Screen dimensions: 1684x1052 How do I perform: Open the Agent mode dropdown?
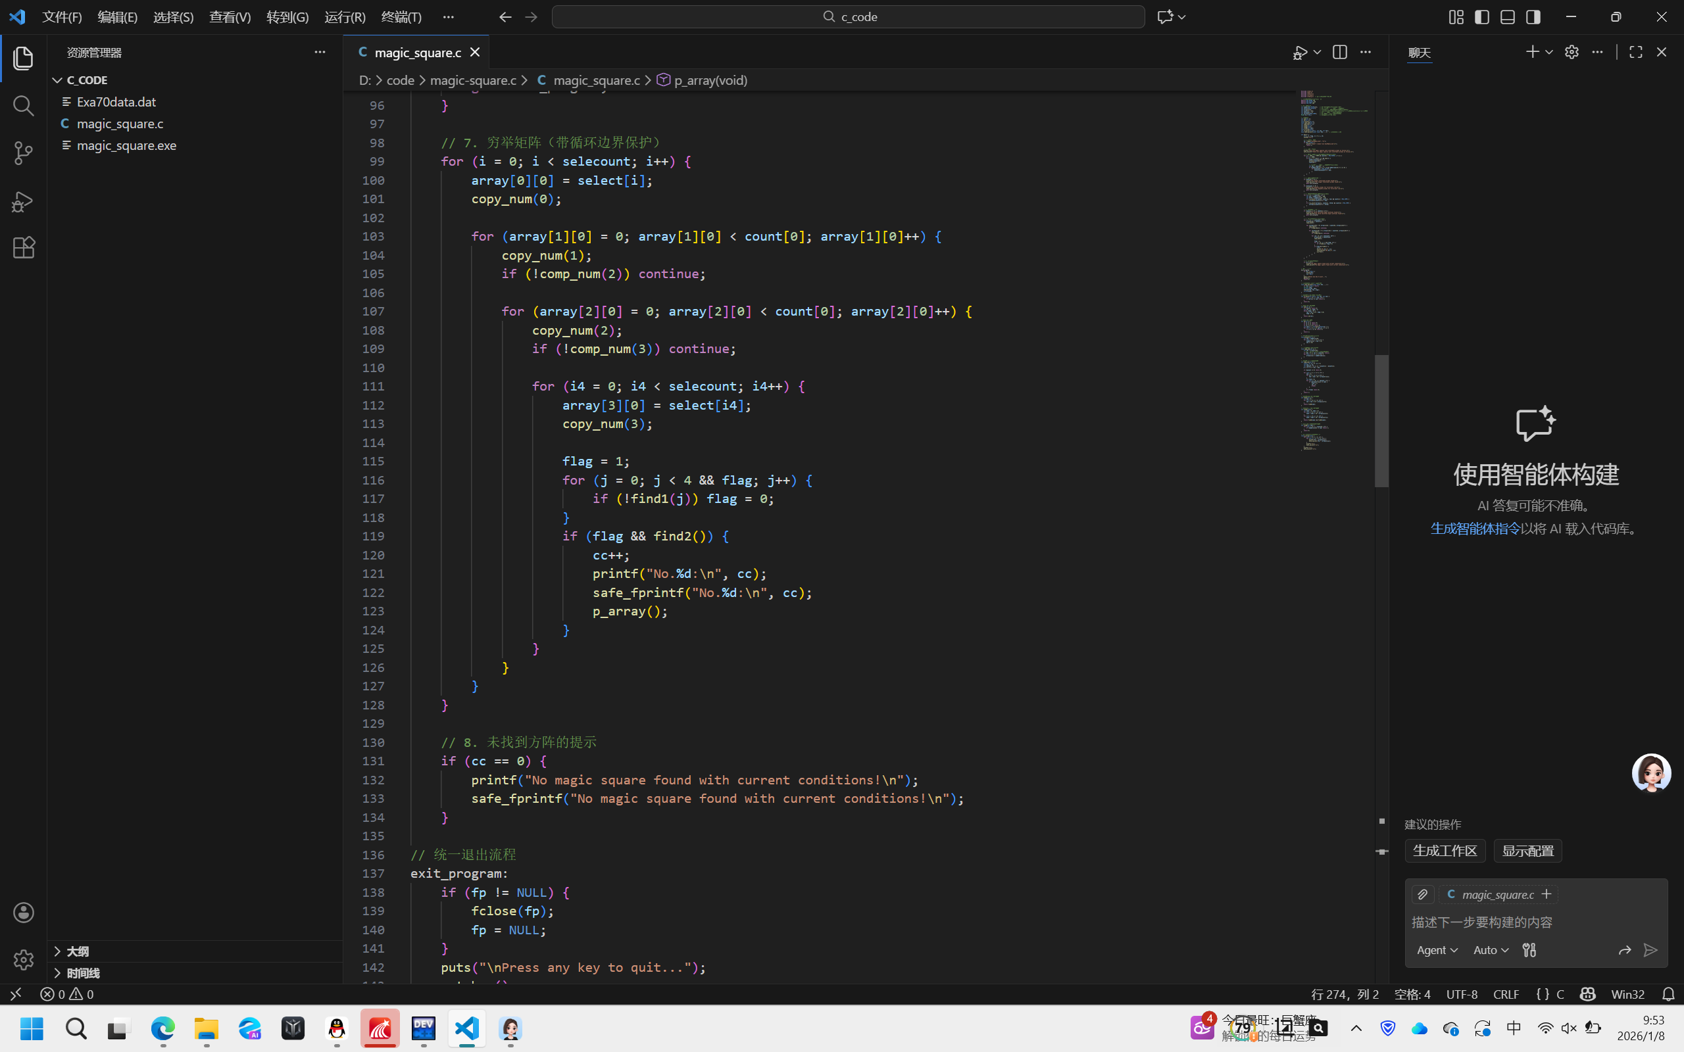(1436, 949)
